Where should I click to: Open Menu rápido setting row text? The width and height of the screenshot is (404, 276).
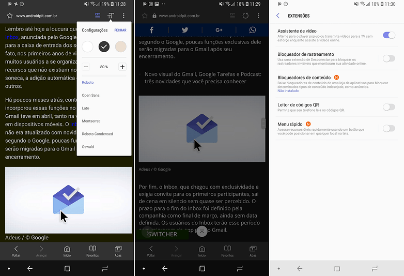pyautogui.click(x=321, y=128)
